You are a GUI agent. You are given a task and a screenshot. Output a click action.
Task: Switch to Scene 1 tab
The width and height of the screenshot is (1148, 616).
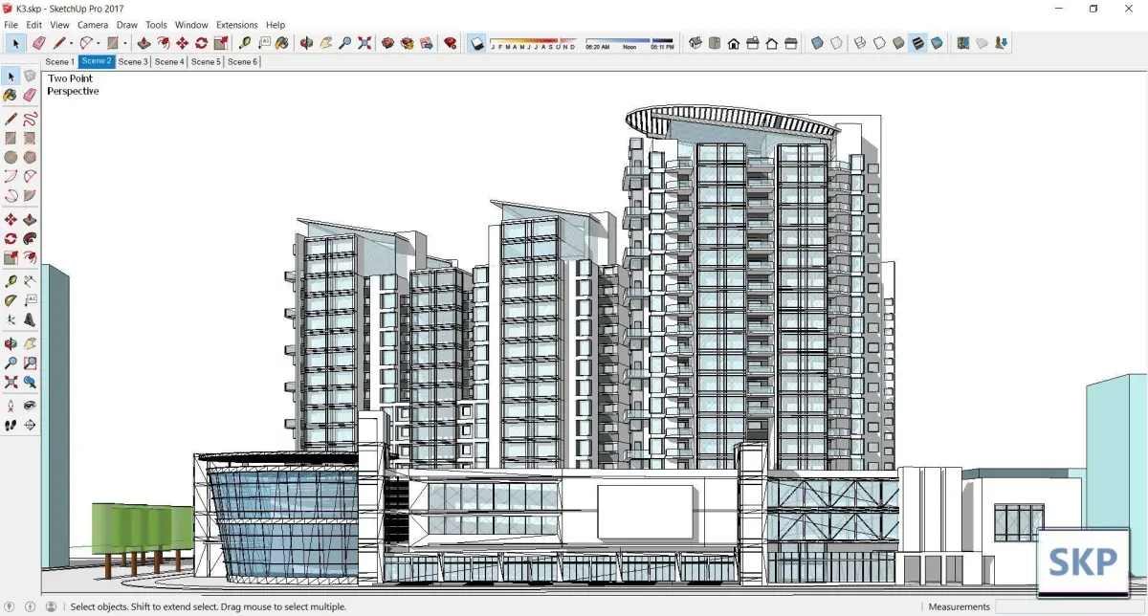click(x=59, y=61)
